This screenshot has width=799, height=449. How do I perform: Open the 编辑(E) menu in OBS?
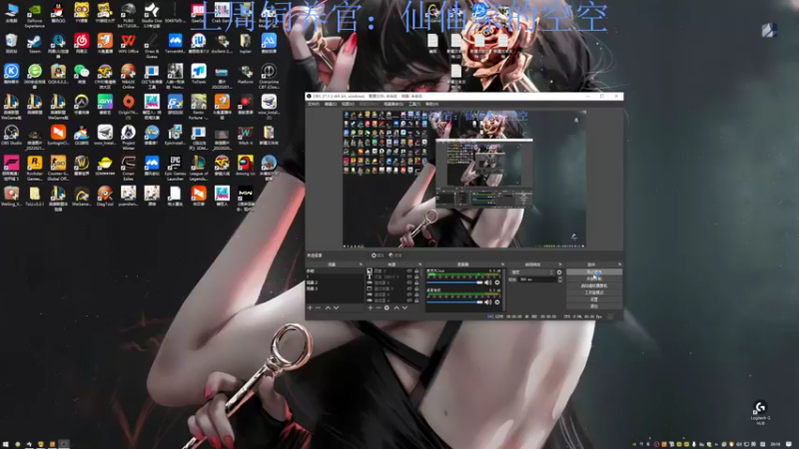[x=331, y=104]
